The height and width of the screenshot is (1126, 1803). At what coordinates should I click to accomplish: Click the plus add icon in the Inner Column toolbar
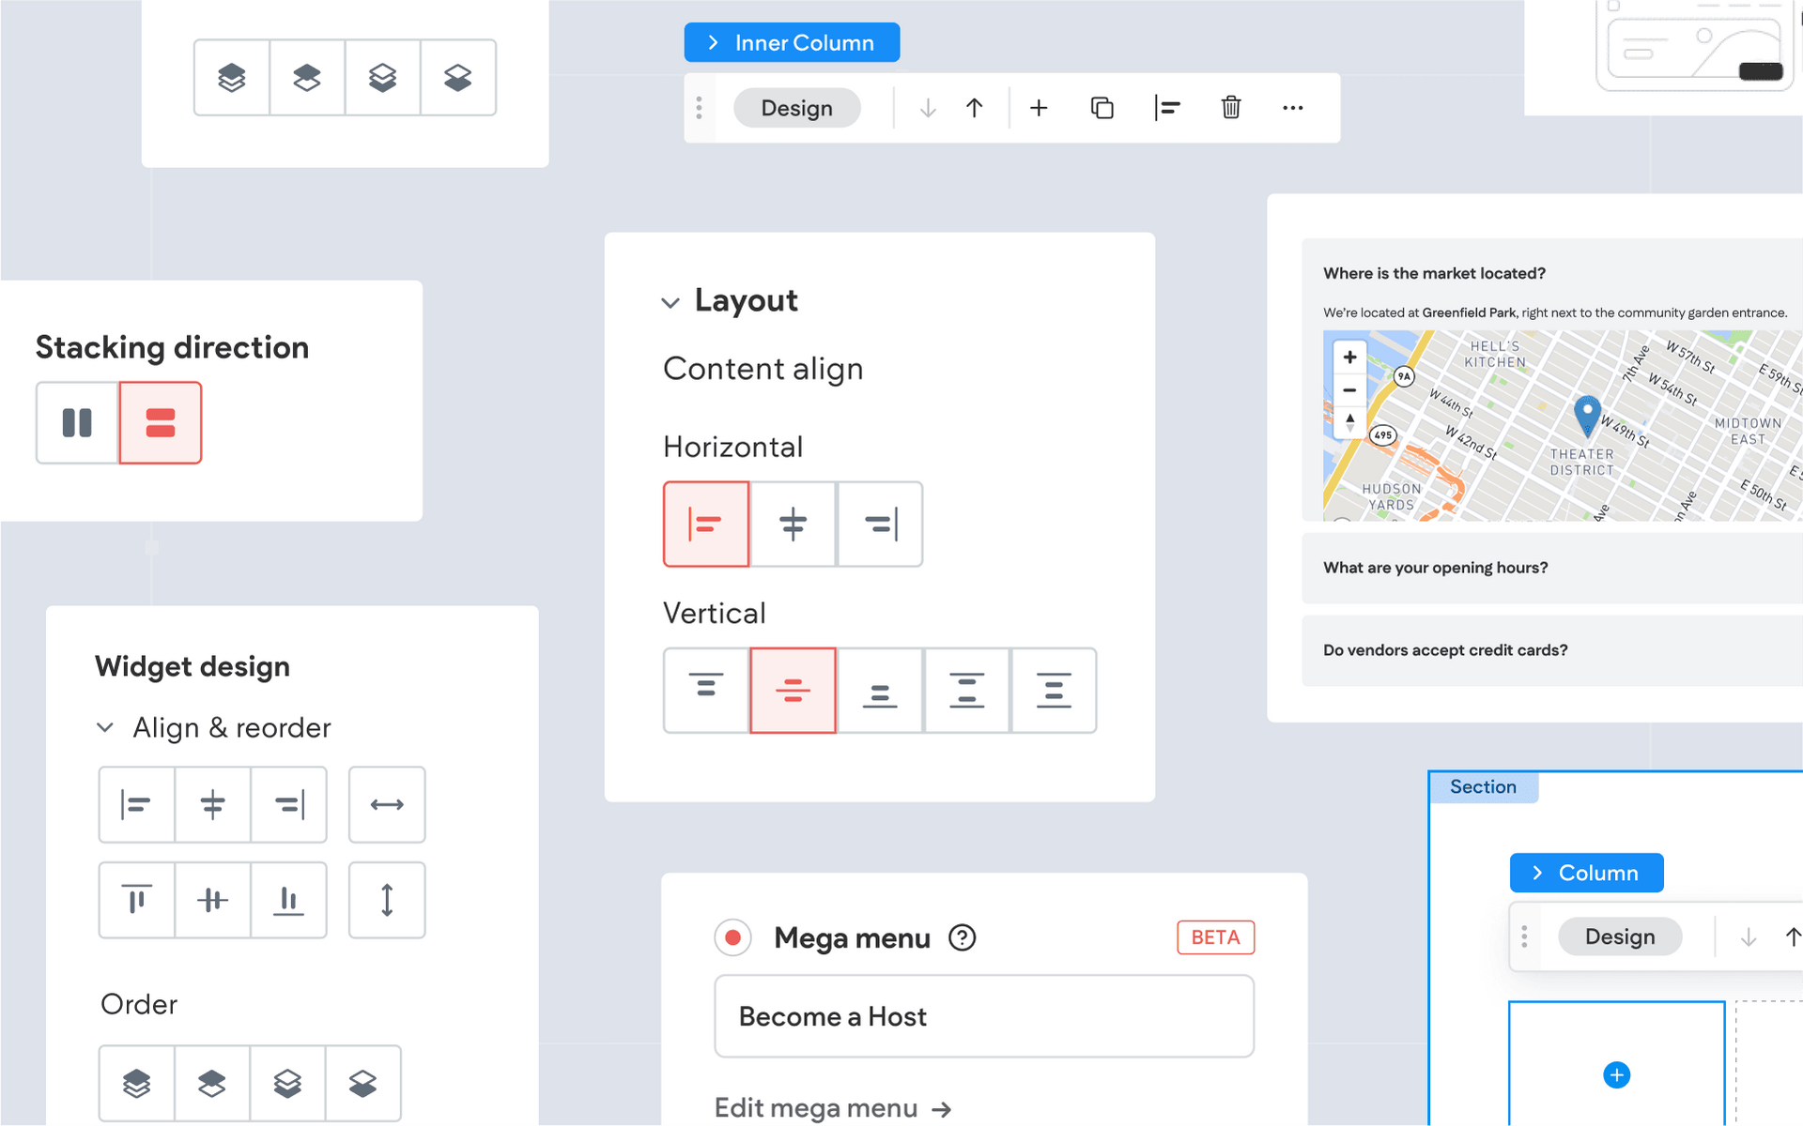pyautogui.click(x=1039, y=108)
